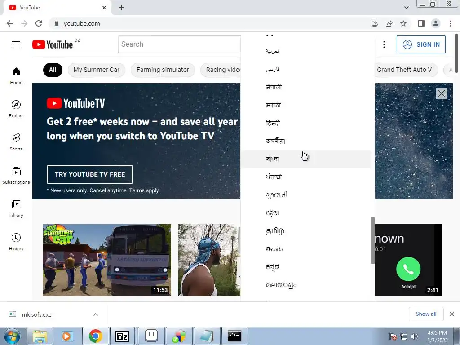Image resolution: width=460 pixels, height=345 pixels.
Task: Select Grand Theft Auto V chip
Action: pyautogui.click(x=406, y=70)
